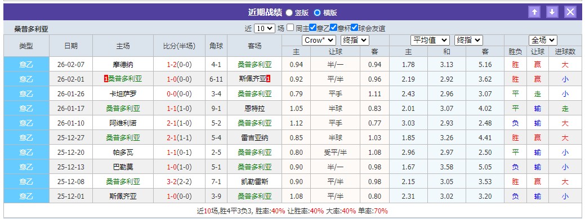Click date 25-12-13
Image resolution: width=585 pixels, height=219 pixels.
71,167
